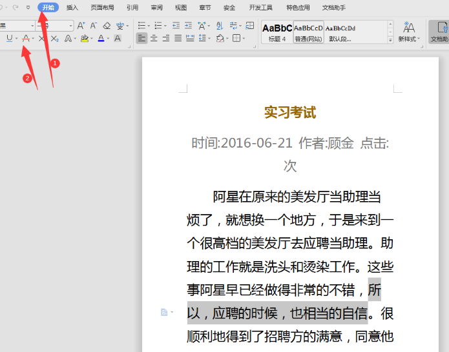Viewport: 449px width, 352px height.
Task: Expand the highlight color arrow
Action: [92, 38]
